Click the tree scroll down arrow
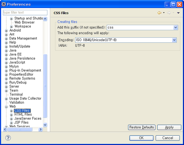The height and width of the screenshot is (145, 184). click(x=45, y=125)
